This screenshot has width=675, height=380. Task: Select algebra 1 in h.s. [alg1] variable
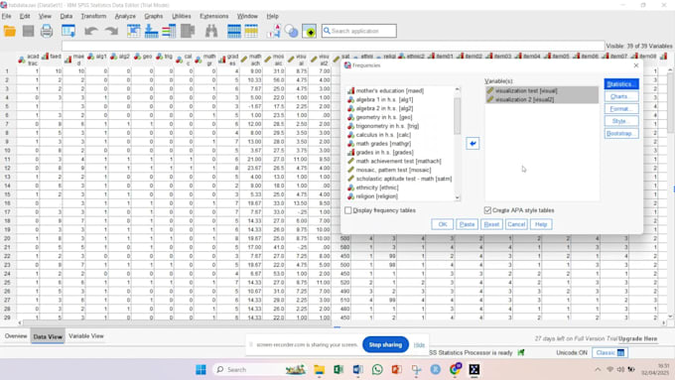click(x=384, y=99)
